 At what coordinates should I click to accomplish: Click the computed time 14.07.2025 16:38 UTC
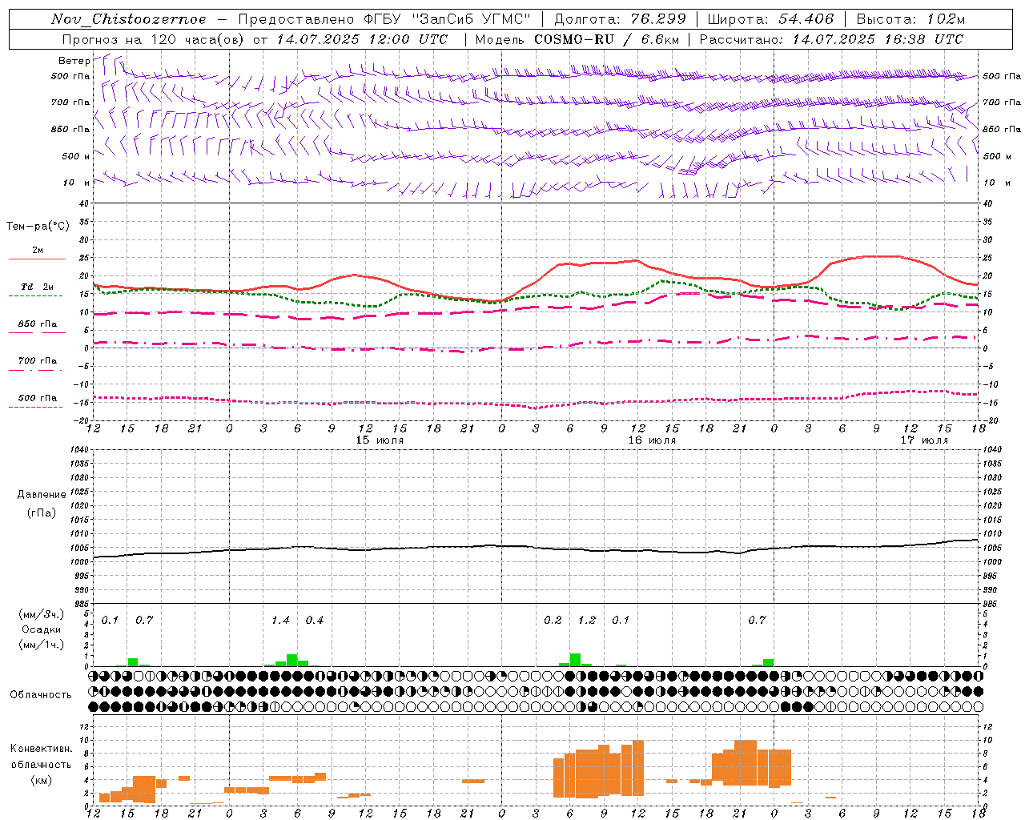pos(878,39)
